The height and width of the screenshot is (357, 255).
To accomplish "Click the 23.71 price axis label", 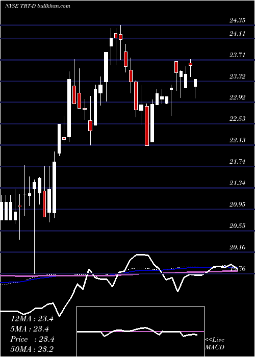I will (x=237, y=55).
